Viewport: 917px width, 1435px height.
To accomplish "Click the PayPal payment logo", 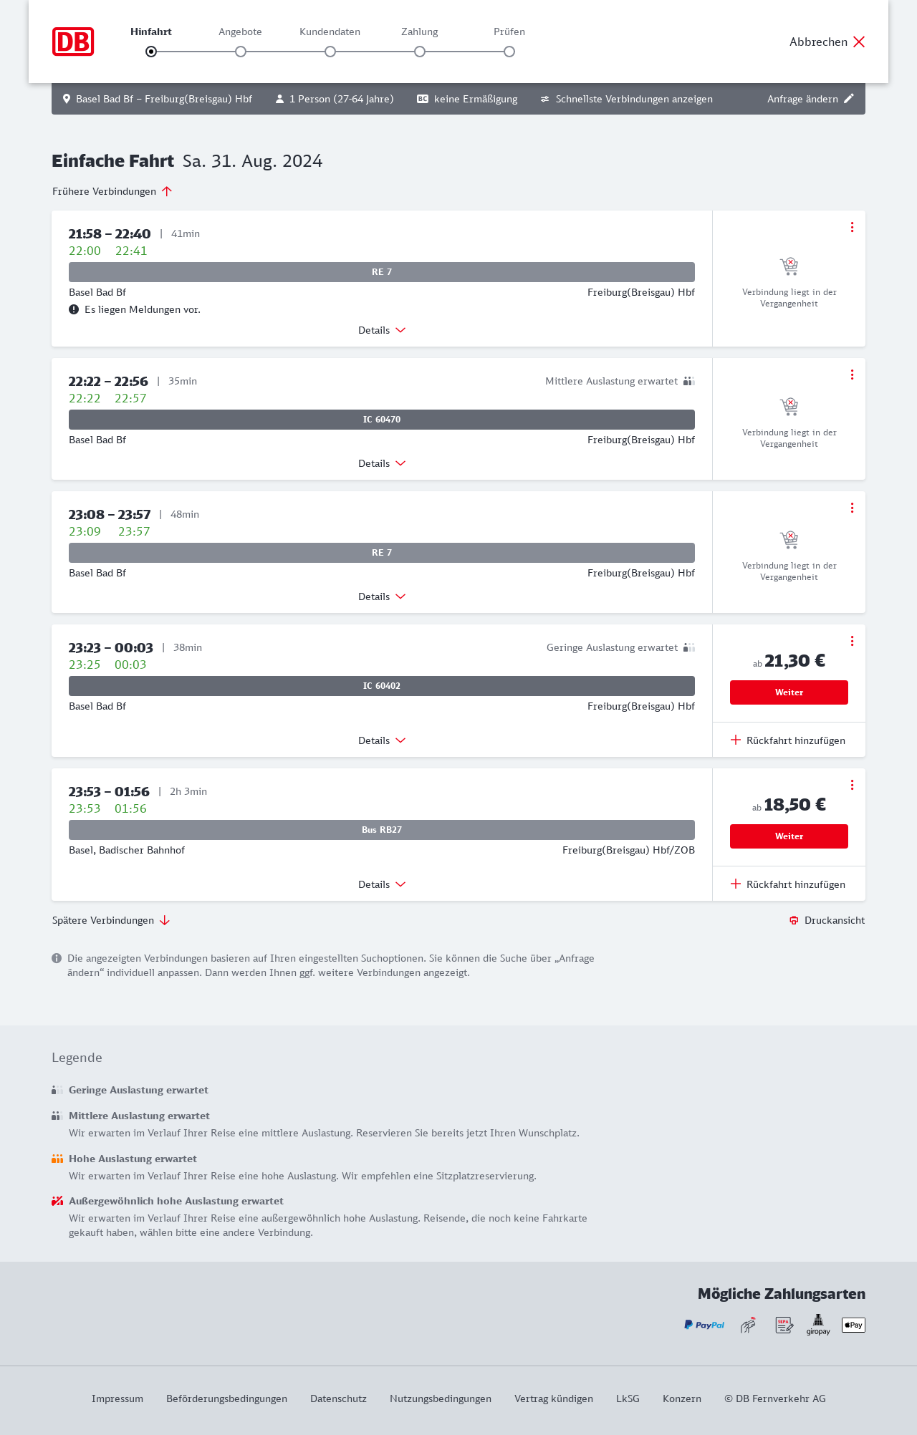I will pyautogui.click(x=704, y=1325).
